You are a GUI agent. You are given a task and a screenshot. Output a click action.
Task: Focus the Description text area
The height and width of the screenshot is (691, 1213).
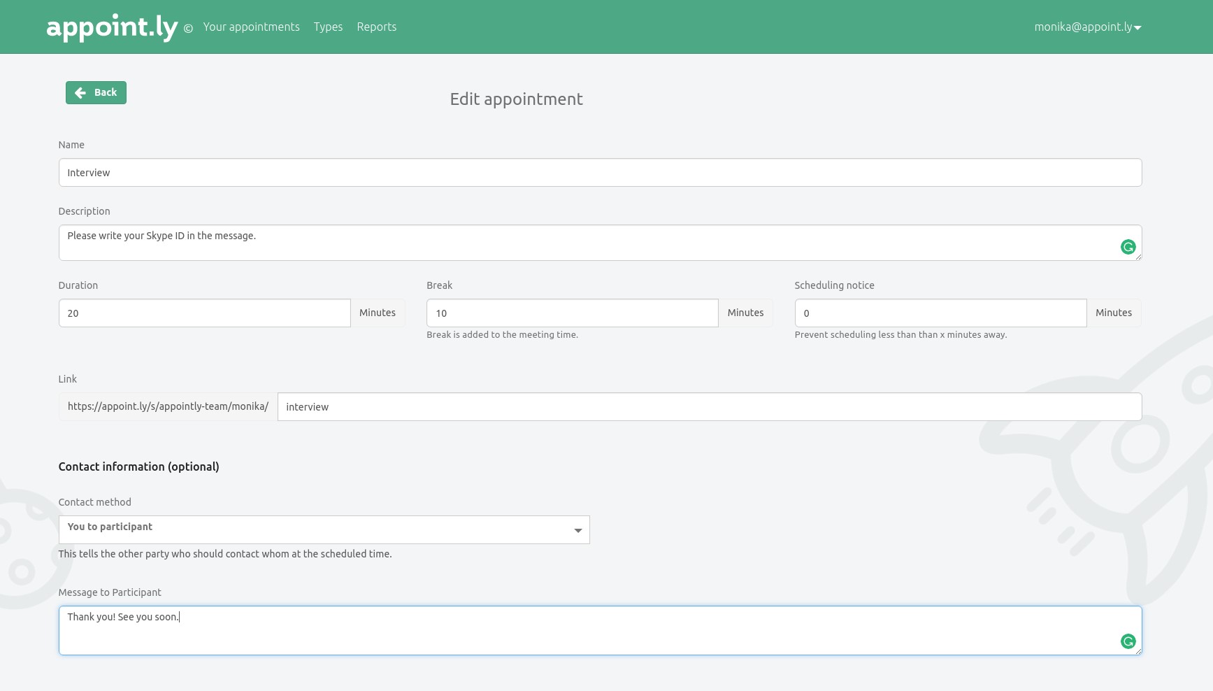587,243
